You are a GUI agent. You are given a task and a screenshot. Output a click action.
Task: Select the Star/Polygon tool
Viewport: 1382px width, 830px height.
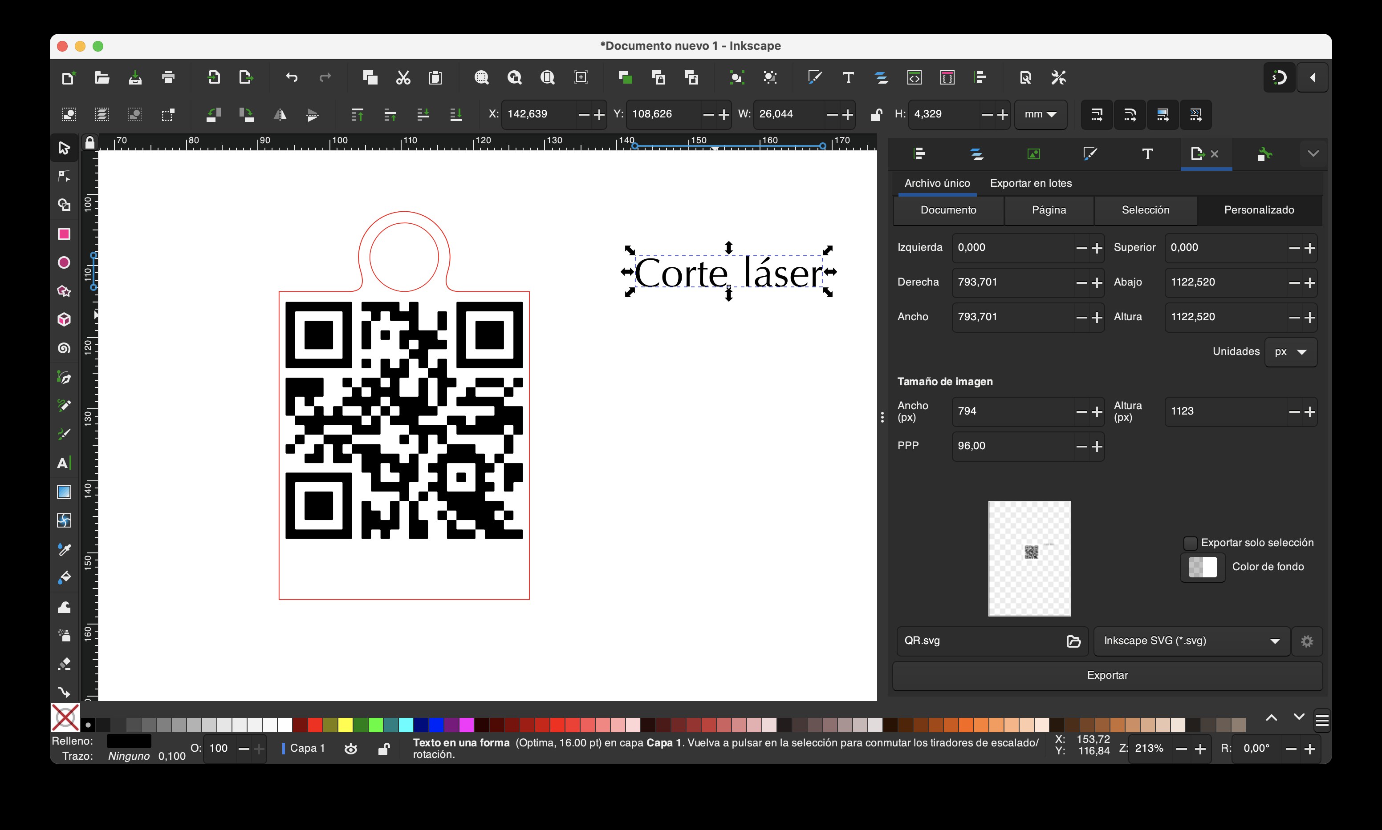click(64, 291)
